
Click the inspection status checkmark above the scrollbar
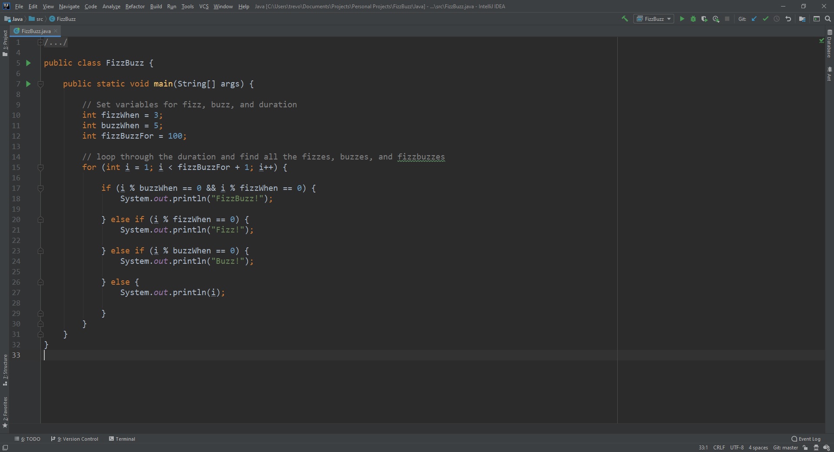pyautogui.click(x=821, y=40)
